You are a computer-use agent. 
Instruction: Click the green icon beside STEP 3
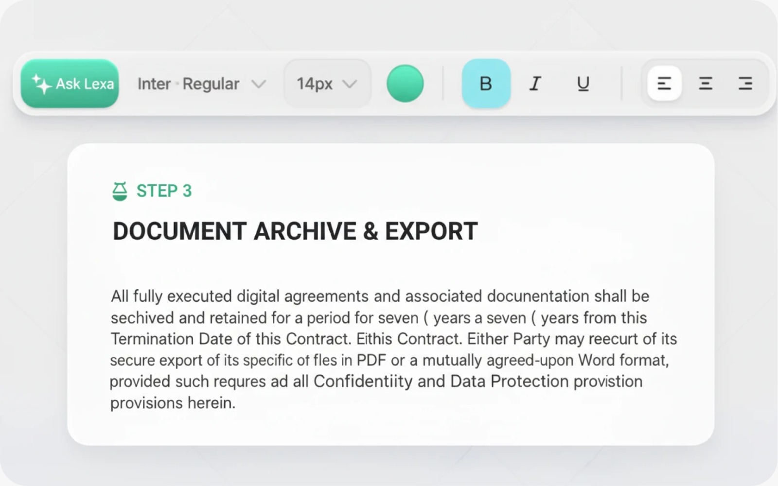coord(120,191)
